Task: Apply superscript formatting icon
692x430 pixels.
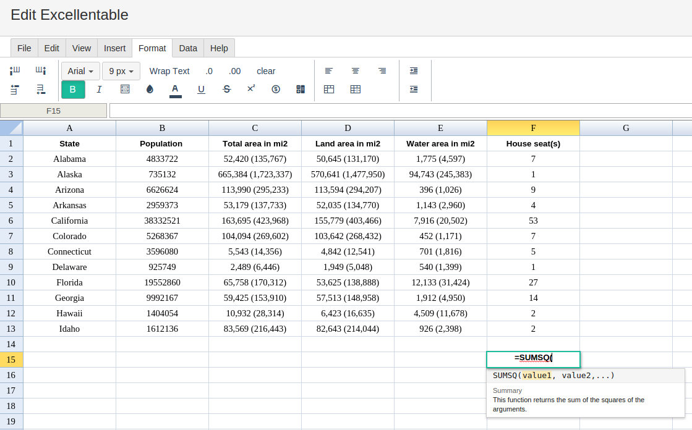Action: (251, 88)
